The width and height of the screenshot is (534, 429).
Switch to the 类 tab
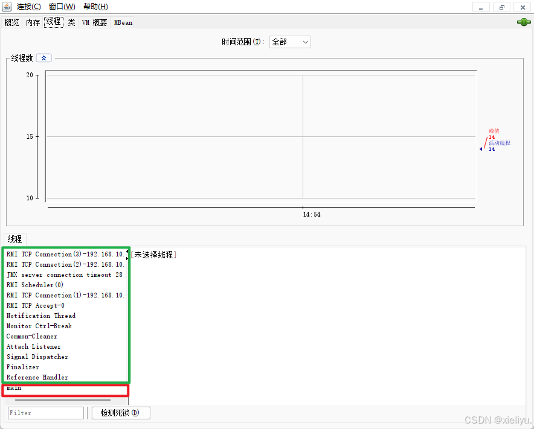point(71,22)
